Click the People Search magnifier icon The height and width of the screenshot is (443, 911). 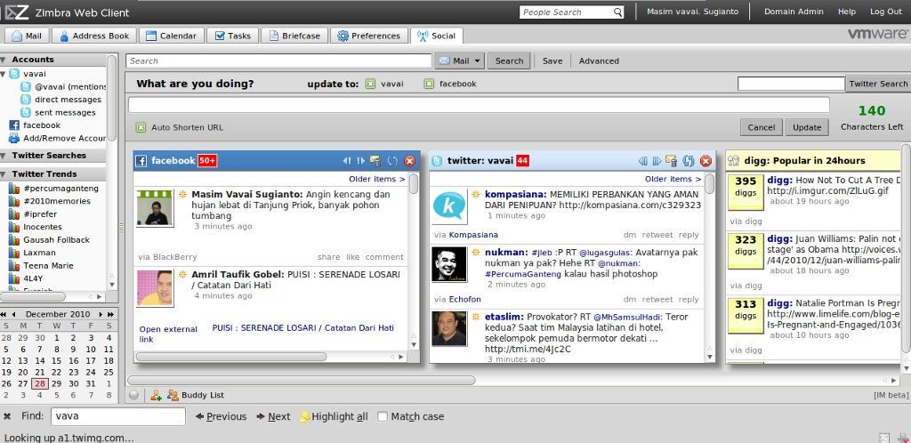point(617,12)
